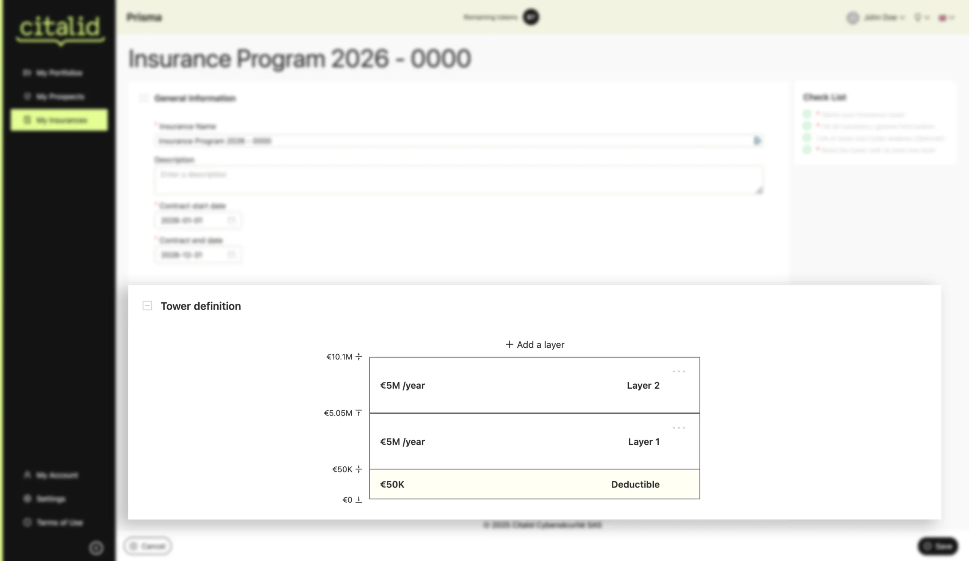Click the icon next to the €0 label
This screenshot has width=969, height=561.
(x=358, y=499)
